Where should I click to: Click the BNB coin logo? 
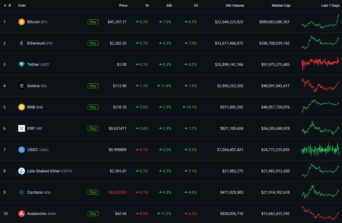[21, 107]
